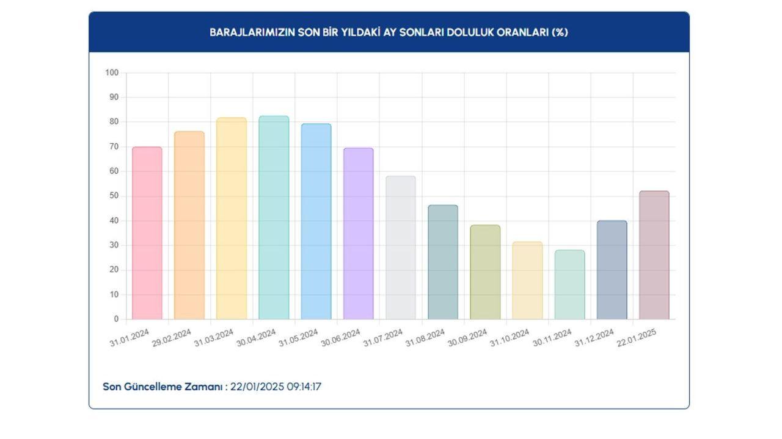Click y-axis value '30'
This screenshot has height=439, width=782.
(114, 245)
